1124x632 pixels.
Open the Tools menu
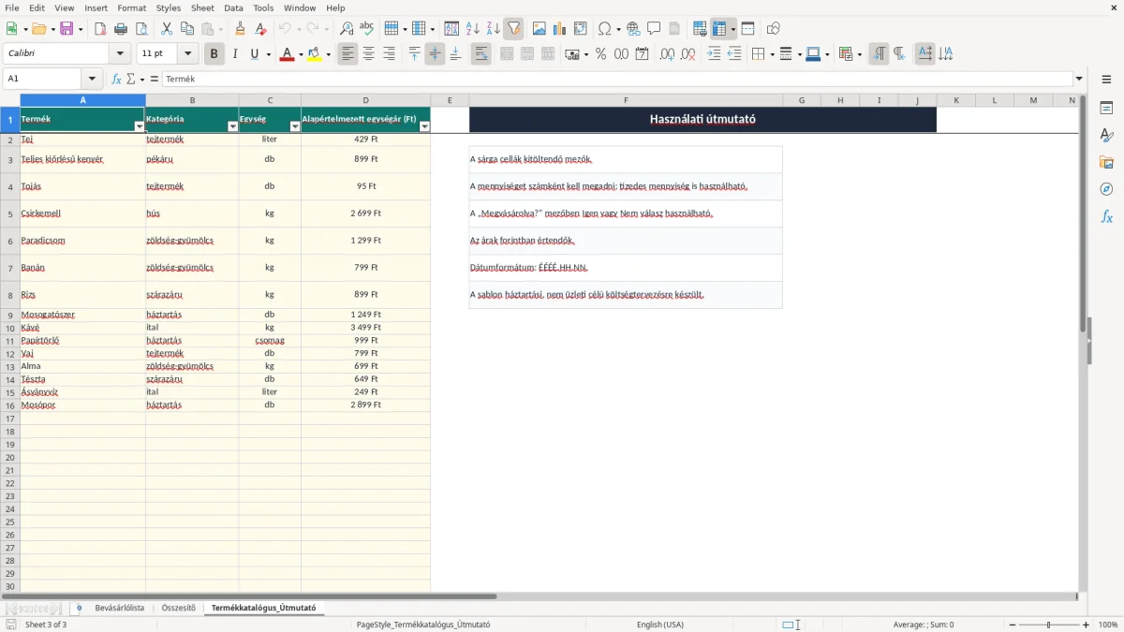point(263,7)
